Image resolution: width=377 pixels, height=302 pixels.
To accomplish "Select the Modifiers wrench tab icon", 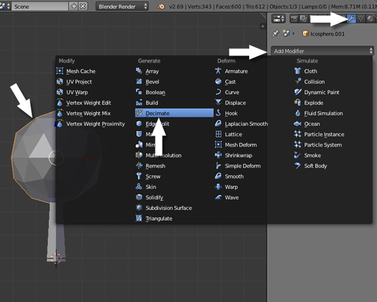I will [x=351, y=18].
